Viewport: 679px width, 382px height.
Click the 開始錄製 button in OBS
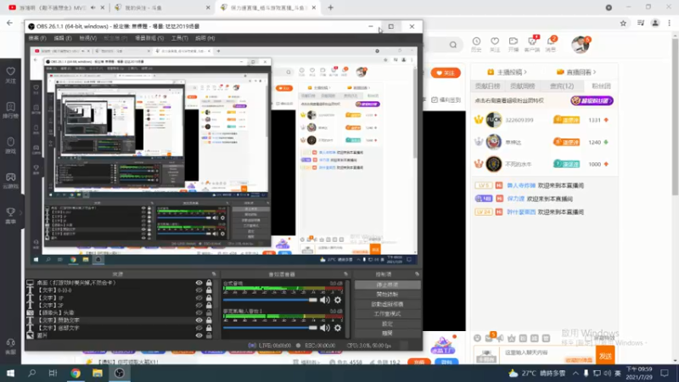(x=387, y=295)
